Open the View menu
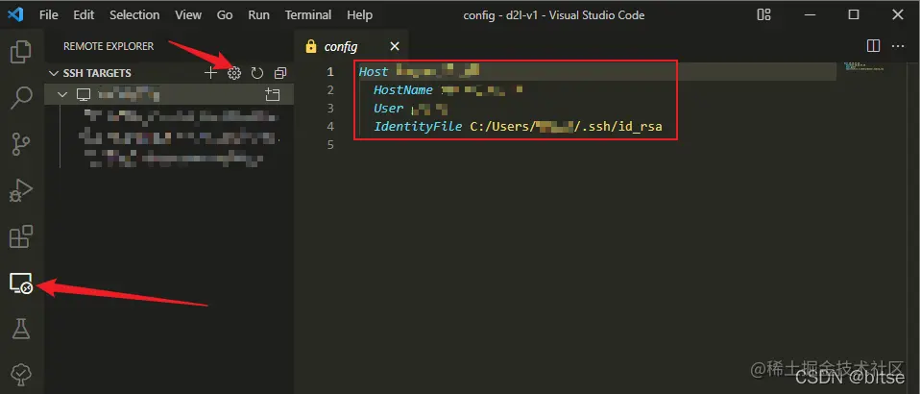This screenshot has width=920, height=394. pos(188,14)
